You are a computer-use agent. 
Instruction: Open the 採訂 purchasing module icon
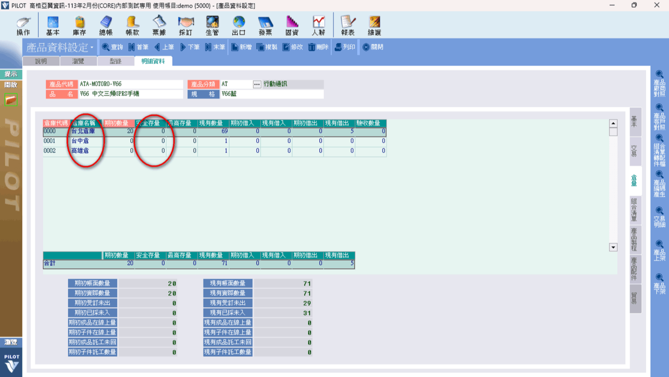pyautogui.click(x=185, y=25)
